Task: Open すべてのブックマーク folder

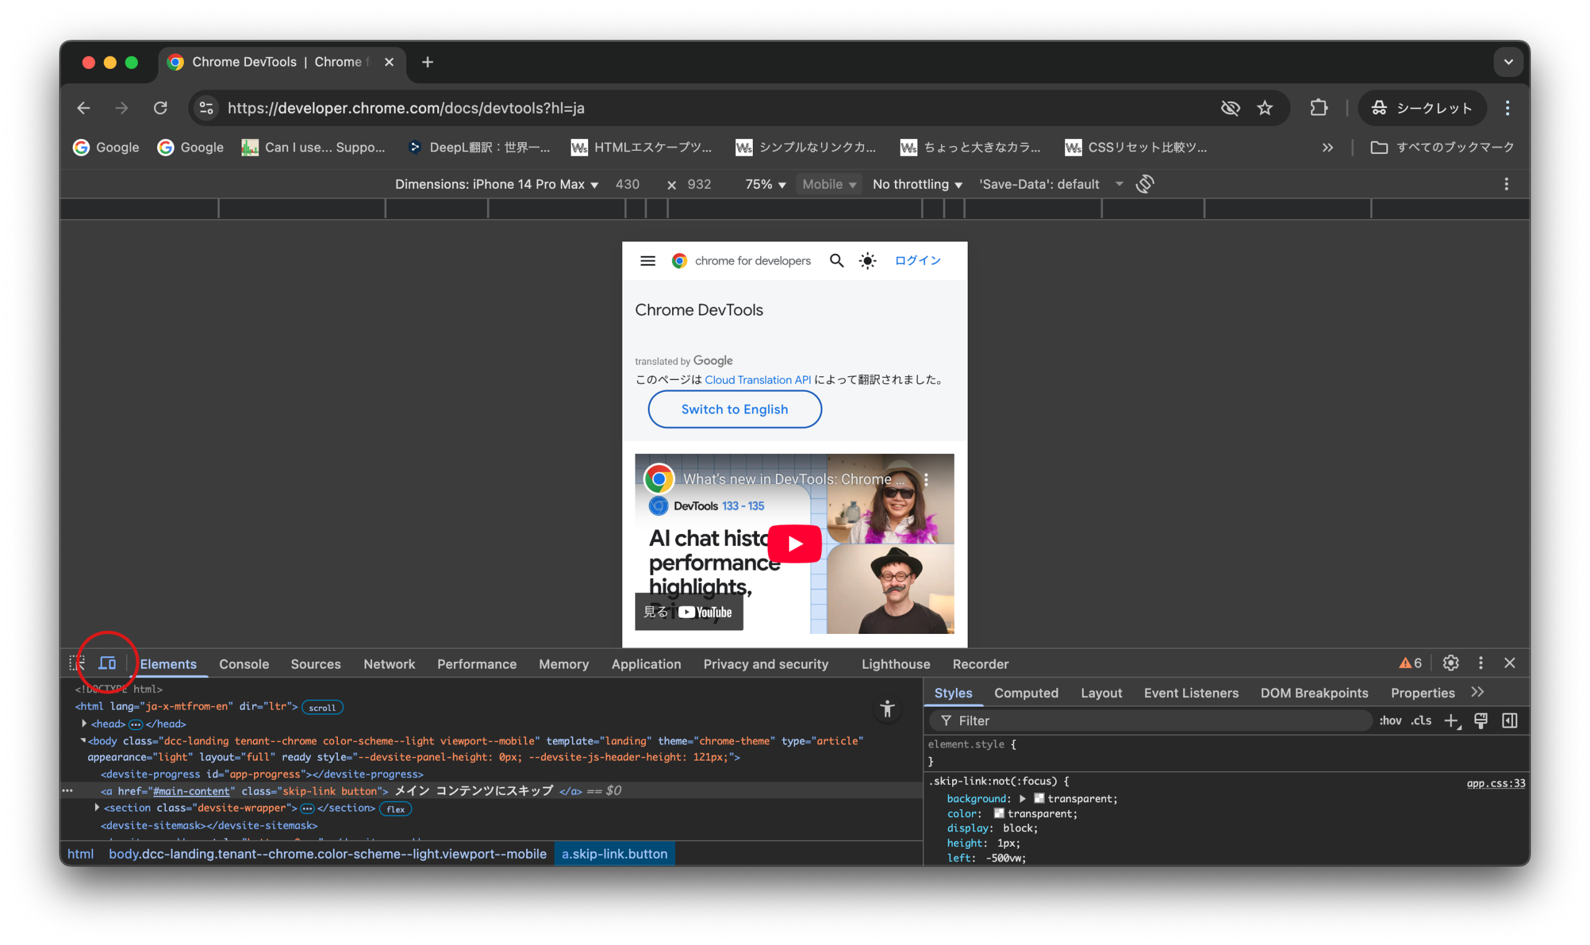Action: tap(1442, 147)
